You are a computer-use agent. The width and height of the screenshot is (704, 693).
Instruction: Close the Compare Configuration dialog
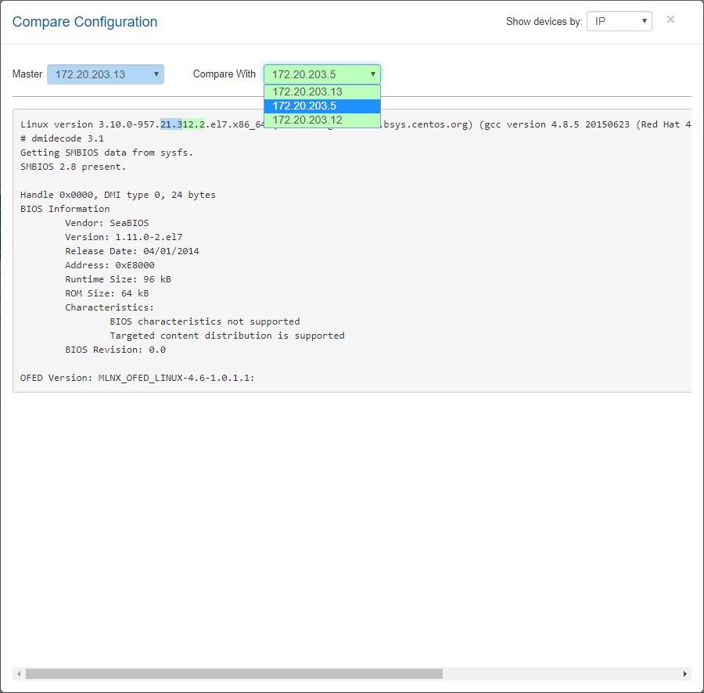click(670, 20)
